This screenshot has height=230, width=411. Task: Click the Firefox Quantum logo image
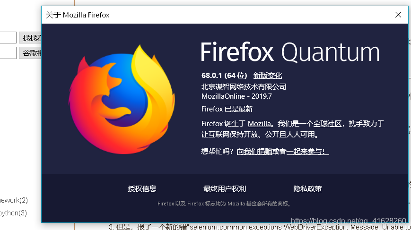point(122,100)
